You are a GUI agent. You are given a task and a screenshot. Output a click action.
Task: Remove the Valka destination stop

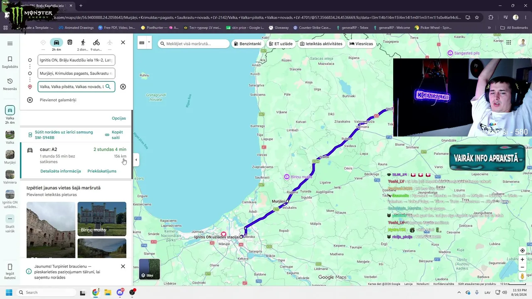tap(123, 86)
